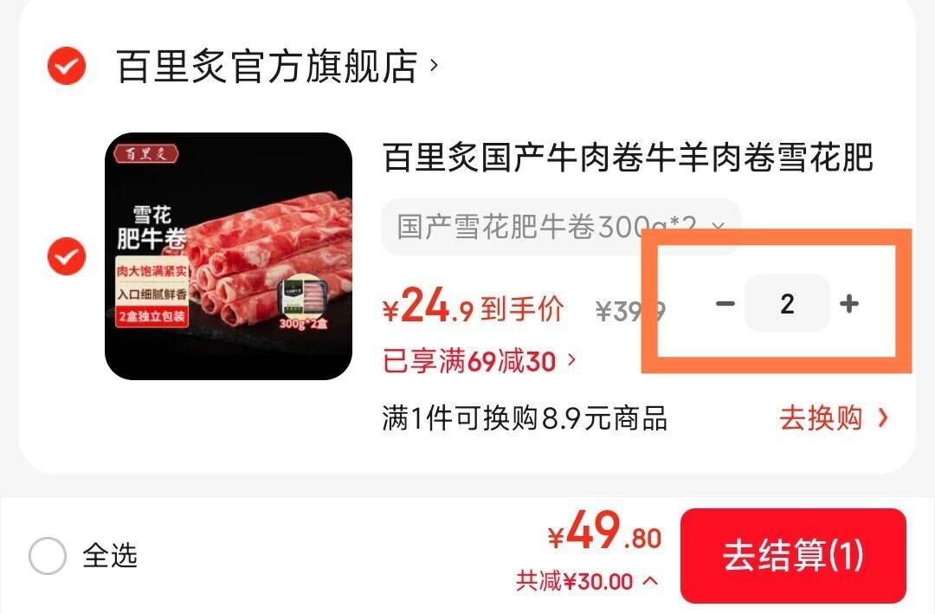Tap the up caret beside 共减¥30.00
The width and height of the screenshot is (935, 614).
(x=651, y=580)
